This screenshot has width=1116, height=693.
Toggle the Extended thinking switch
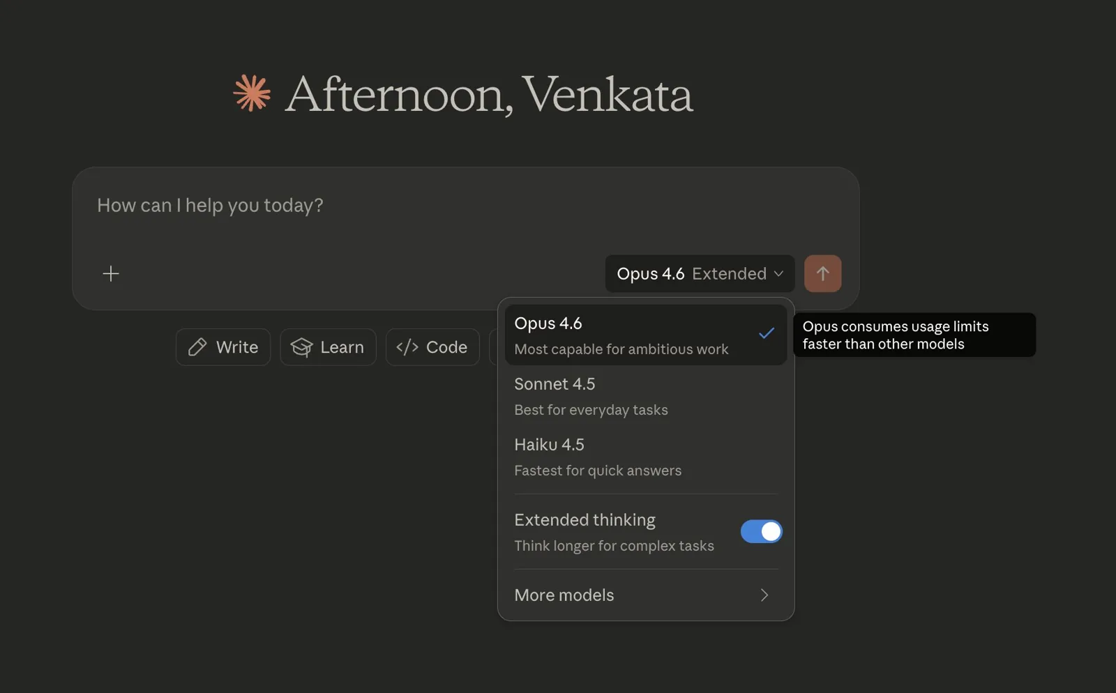[761, 531]
